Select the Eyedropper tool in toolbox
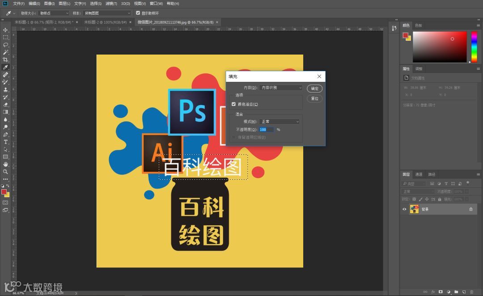Image resolution: width=483 pixels, height=296 pixels. click(x=5, y=67)
